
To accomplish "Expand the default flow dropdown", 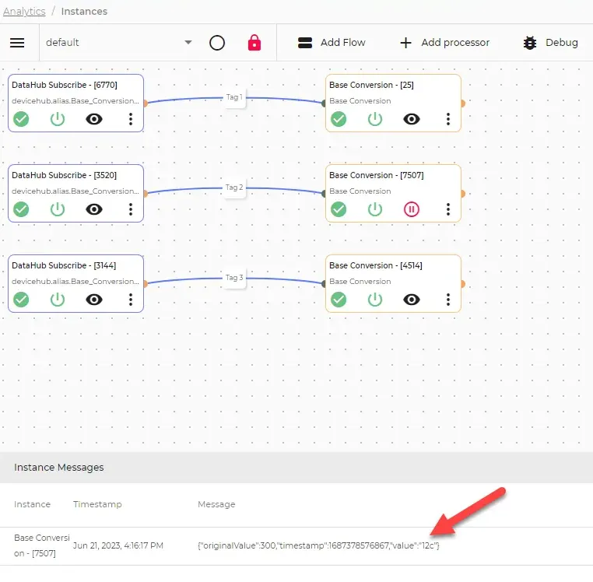I will [x=119, y=42].
